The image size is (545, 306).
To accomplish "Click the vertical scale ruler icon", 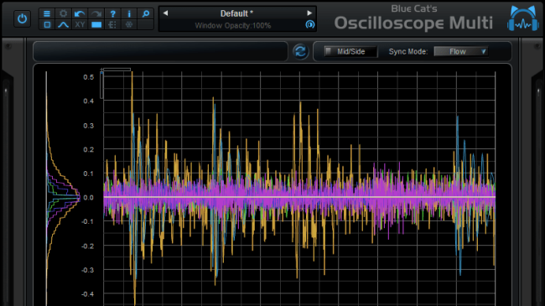I will pos(112,24).
